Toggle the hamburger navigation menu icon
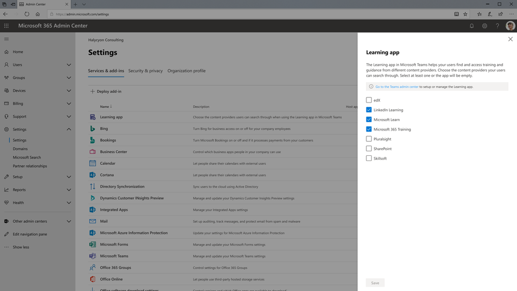 [x=6, y=39]
